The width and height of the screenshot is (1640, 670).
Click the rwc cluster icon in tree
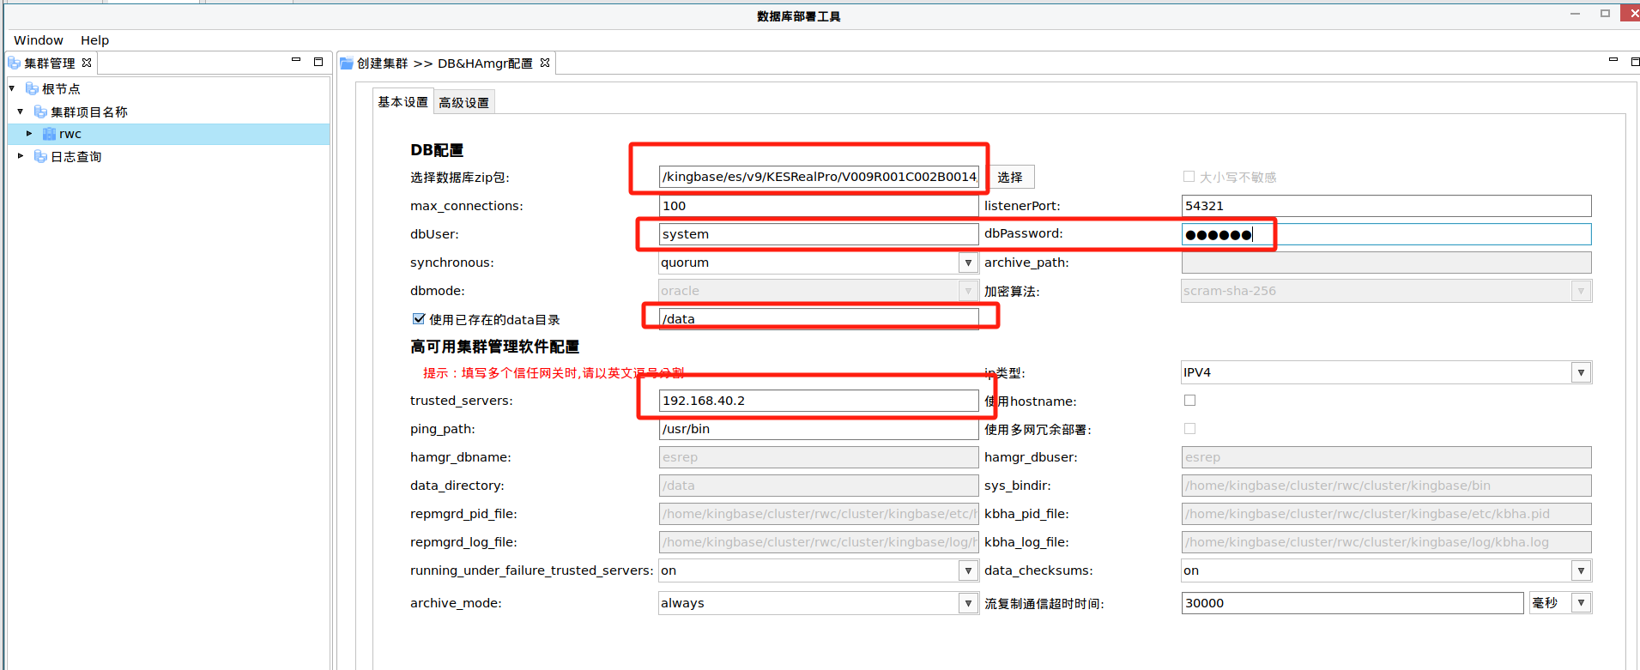click(x=50, y=134)
